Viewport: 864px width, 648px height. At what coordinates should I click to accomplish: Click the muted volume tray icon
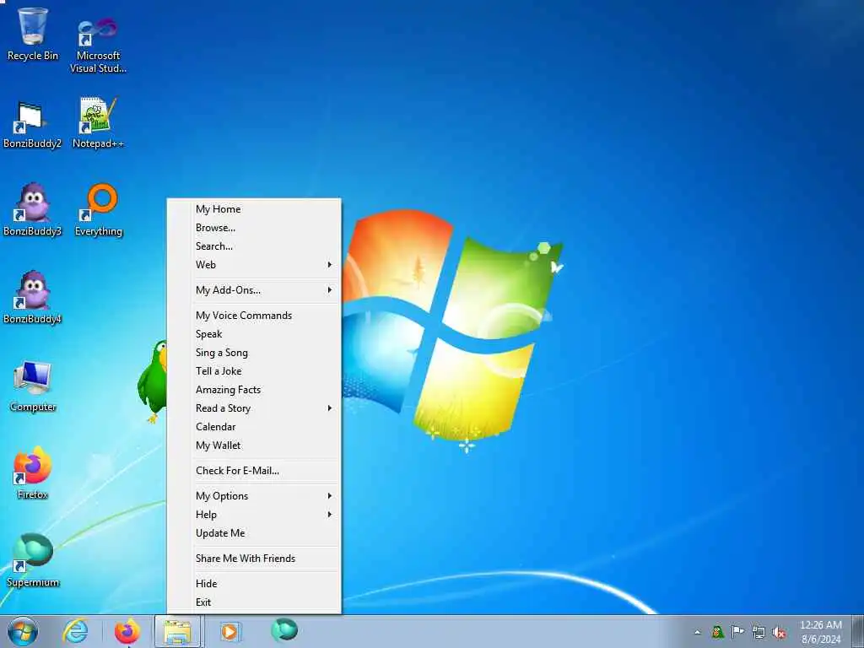[779, 633]
